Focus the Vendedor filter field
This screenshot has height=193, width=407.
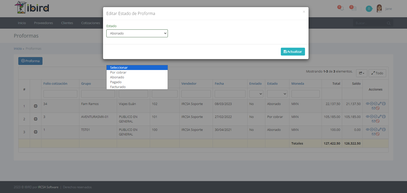196,94
